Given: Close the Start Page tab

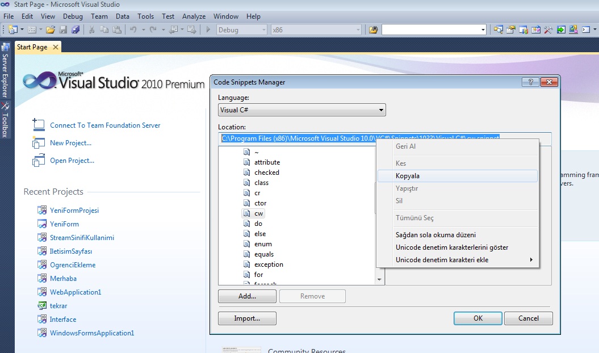Looking at the screenshot, I should [56, 47].
